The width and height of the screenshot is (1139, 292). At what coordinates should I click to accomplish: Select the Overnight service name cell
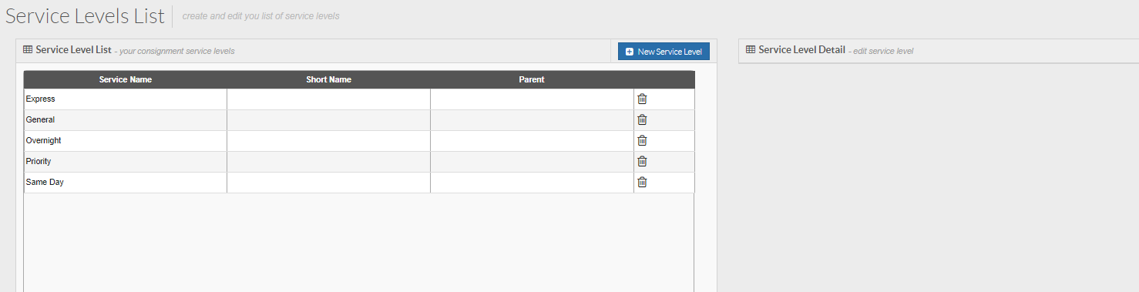pos(126,140)
